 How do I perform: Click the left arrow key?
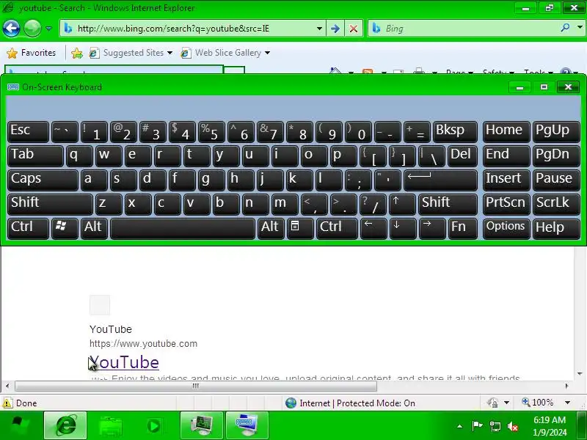pyautogui.click(x=373, y=228)
